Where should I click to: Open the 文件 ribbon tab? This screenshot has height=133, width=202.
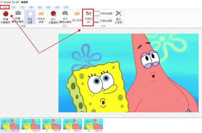click(5, 7)
